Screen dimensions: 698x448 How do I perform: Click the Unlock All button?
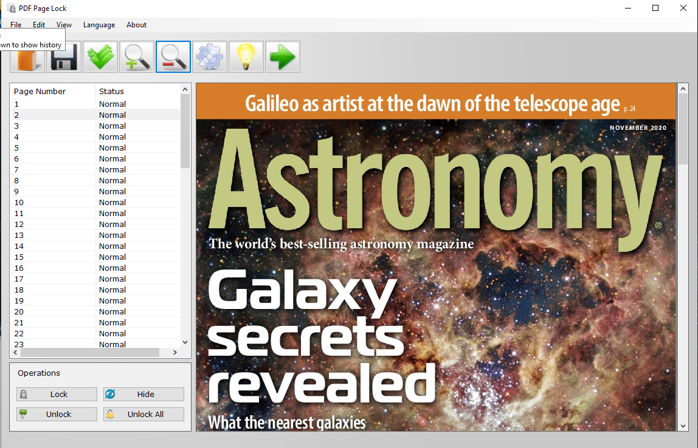143,414
